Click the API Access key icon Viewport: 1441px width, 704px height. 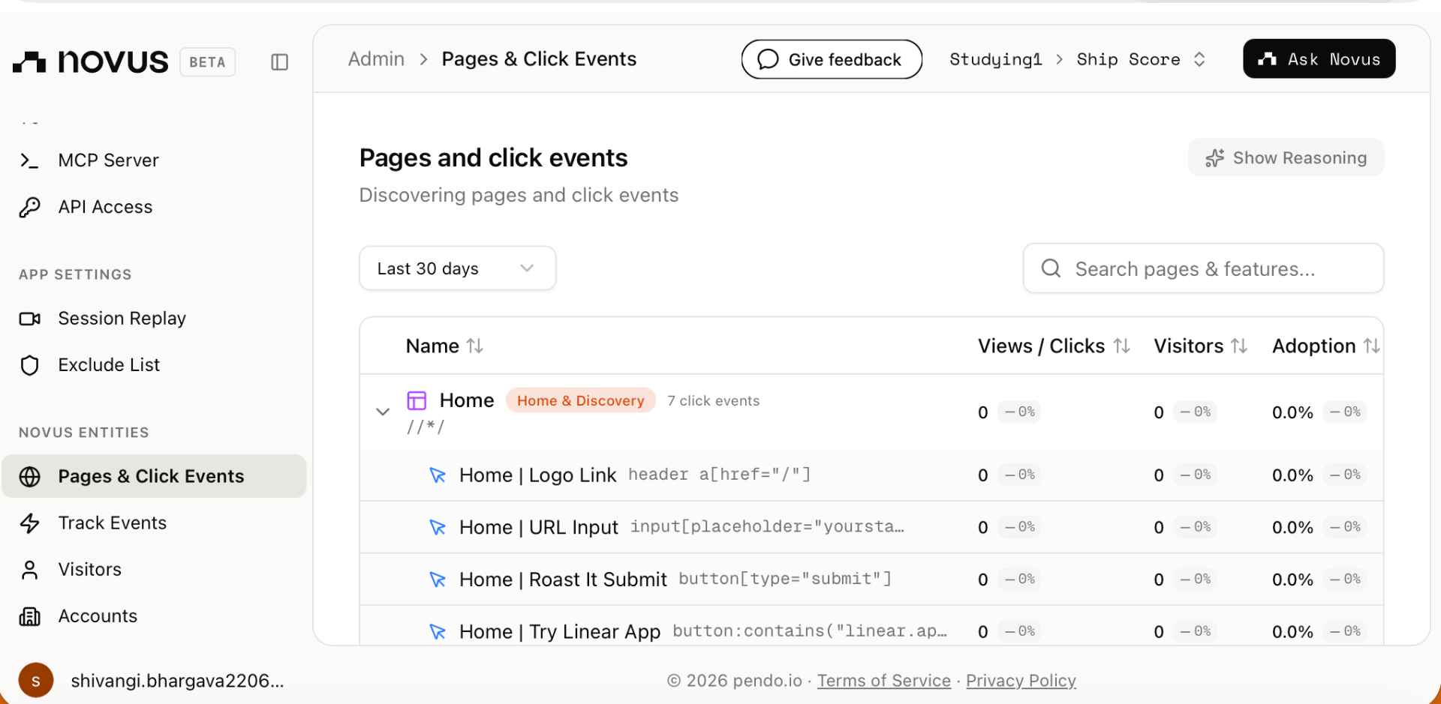point(29,207)
